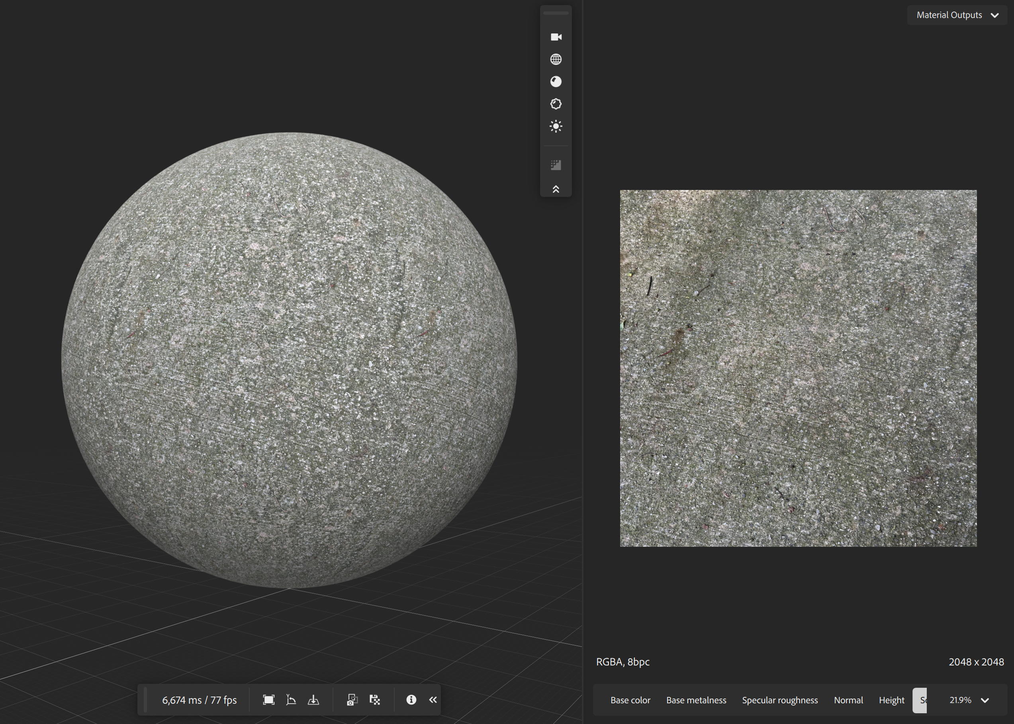Switch to the Base metalness tab
Image resolution: width=1014 pixels, height=724 pixels.
coord(696,700)
